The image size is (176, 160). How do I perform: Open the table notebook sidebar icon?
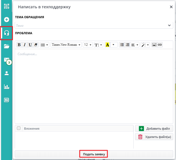7,100
